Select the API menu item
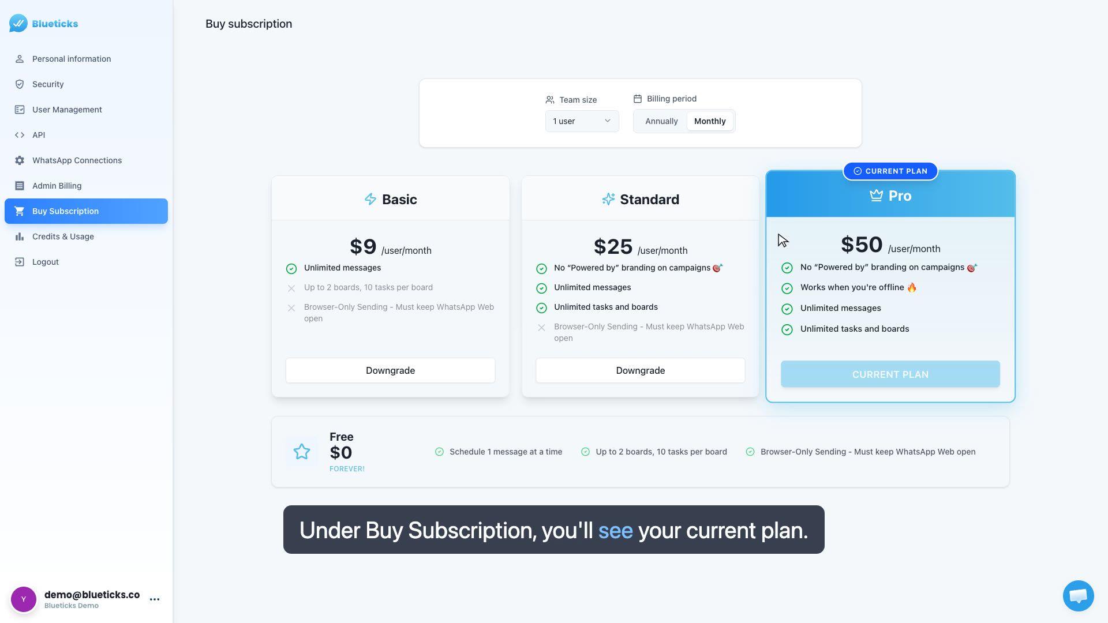The height and width of the screenshot is (623, 1108). [86, 135]
